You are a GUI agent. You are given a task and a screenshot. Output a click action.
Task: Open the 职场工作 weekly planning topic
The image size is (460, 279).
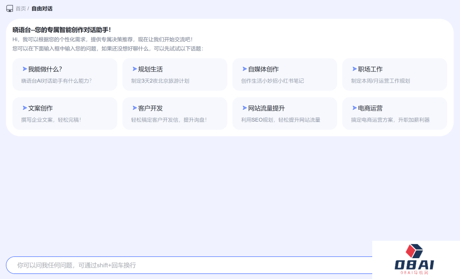(x=394, y=74)
